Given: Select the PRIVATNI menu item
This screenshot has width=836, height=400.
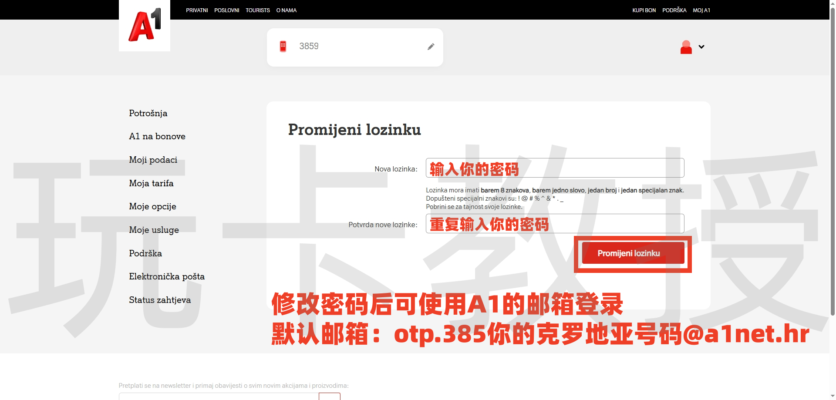Looking at the screenshot, I should point(197,10).
